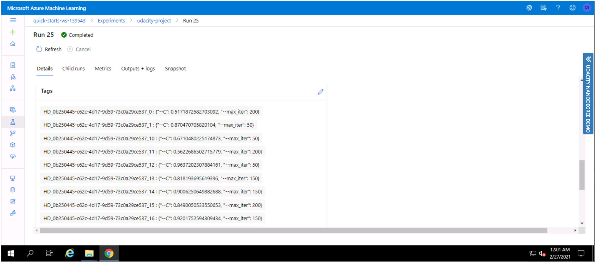
Task: Navigate to udacity-project via breadcrumb link
Action: (154, 20)
